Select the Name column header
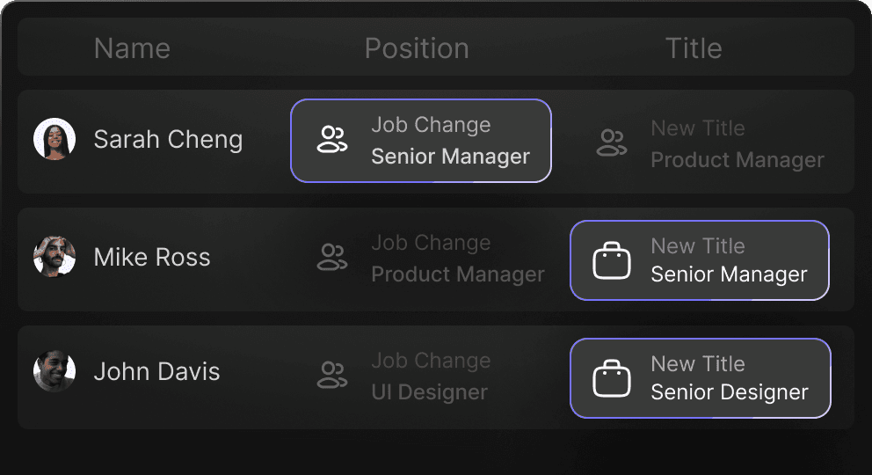This screenshot has height=475, width=872. 132,48
